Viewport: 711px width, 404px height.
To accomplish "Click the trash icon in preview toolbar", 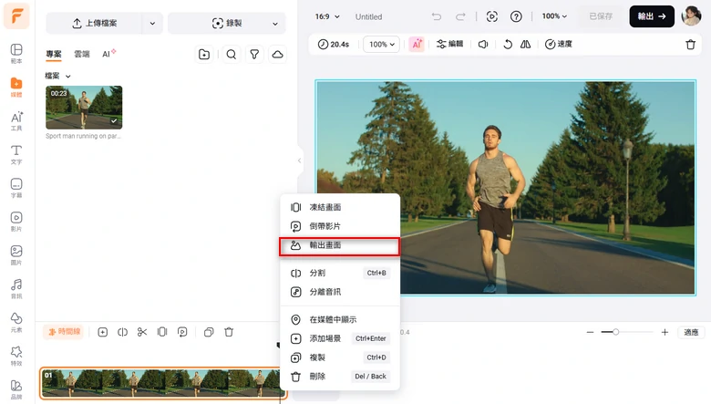I will (x=690, y=44).
